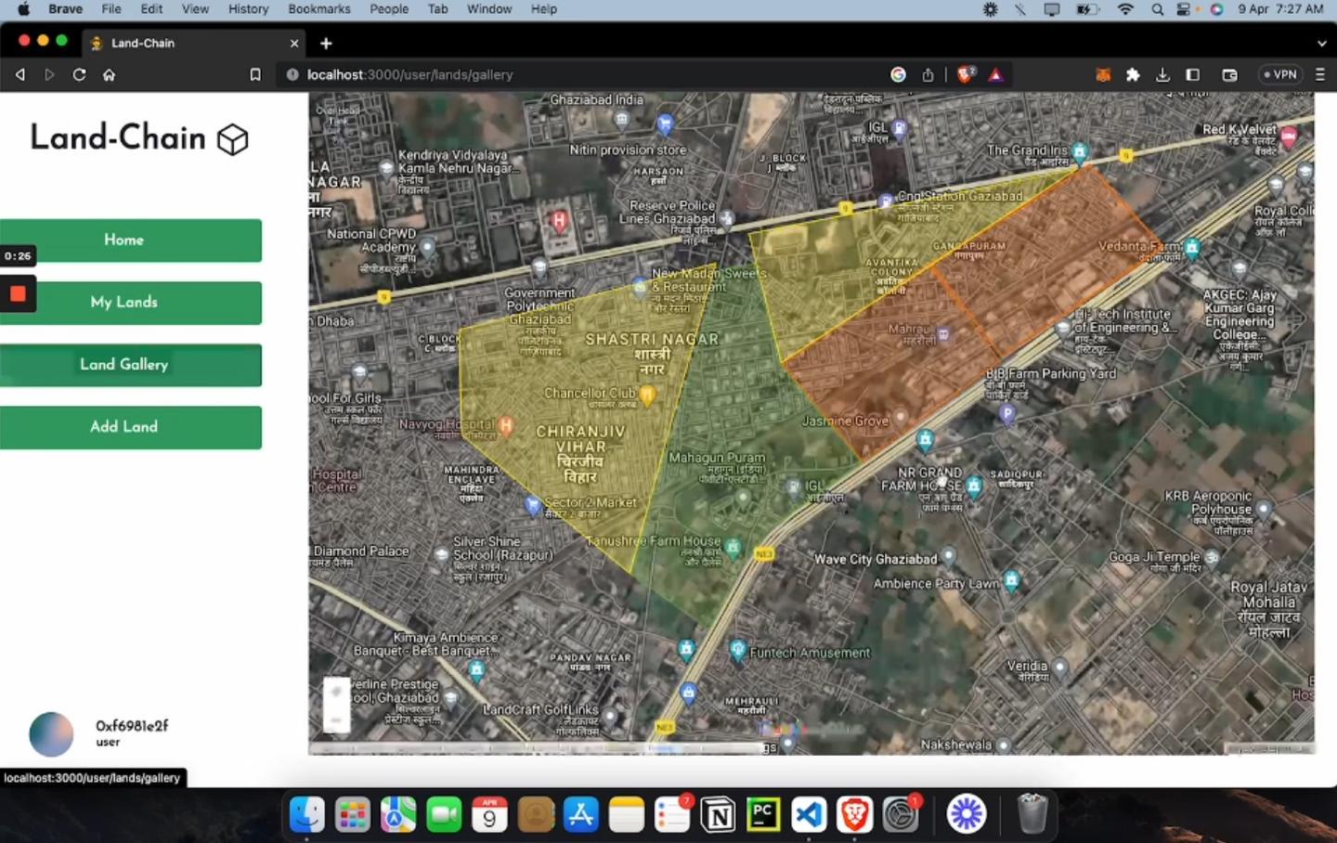Open Finder from the Dock
The height and width of the screenshot is (843, 1337).
pyautogui.click(x=306, y=814)
